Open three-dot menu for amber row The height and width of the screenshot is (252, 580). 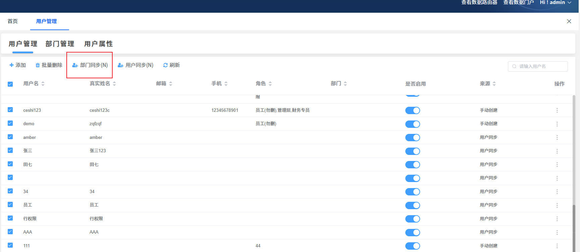[x=557, y=138]
